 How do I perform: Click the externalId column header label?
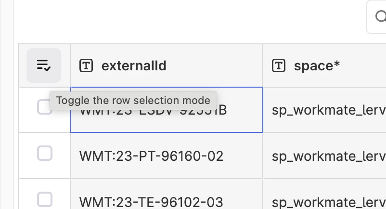point(134,65)
